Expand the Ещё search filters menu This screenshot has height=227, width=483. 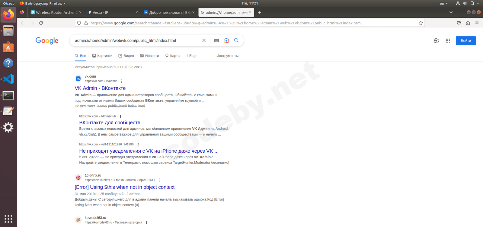tap(191, 56)
